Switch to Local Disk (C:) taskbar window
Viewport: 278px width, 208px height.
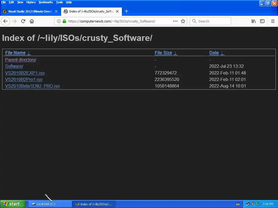pos(50,204)
